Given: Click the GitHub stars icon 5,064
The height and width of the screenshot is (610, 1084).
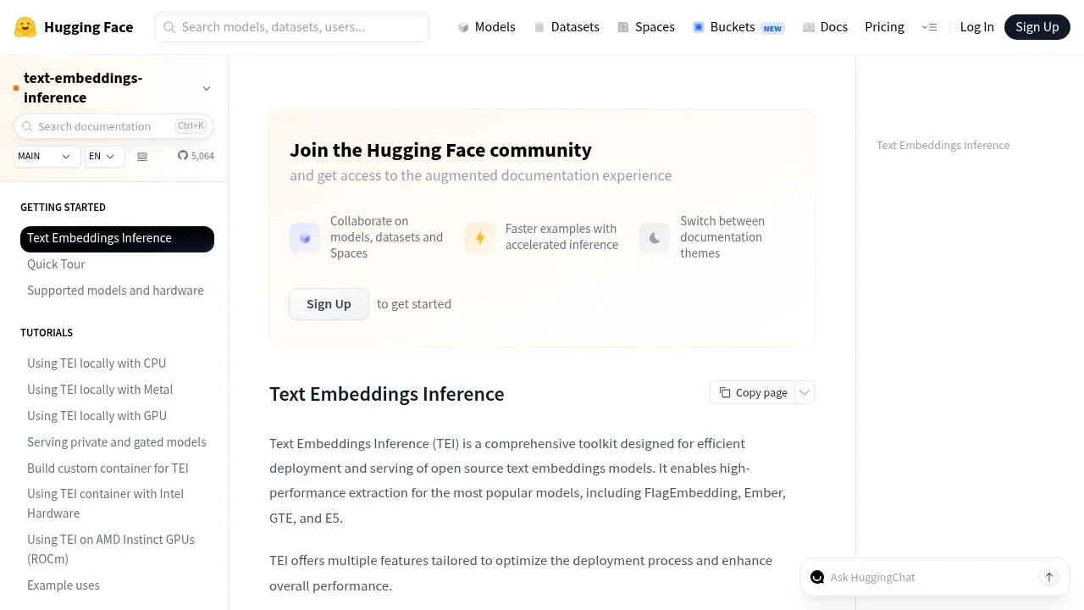Looking at the screenshot, I should pos(183,156).
